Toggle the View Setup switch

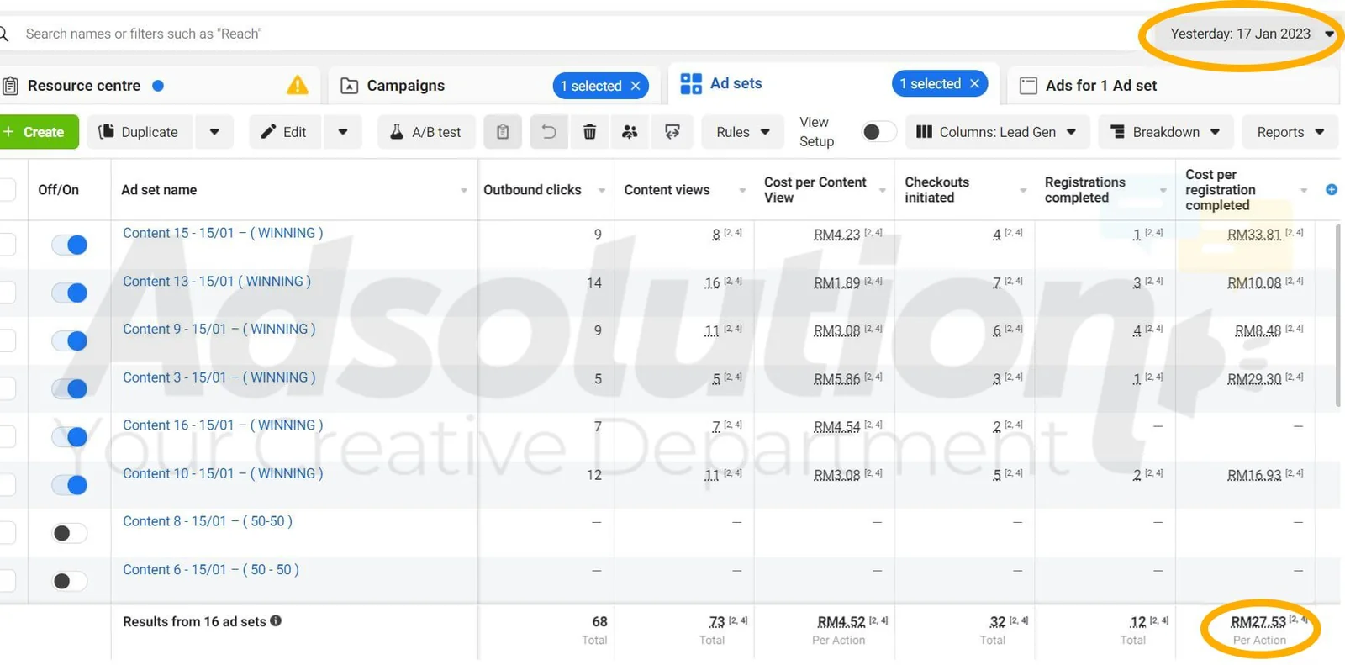pos(879,132)
